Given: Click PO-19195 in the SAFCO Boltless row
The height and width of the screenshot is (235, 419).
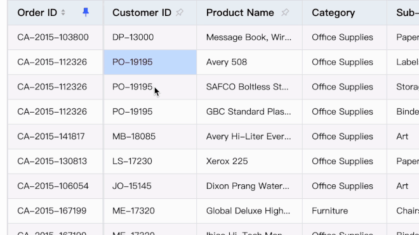Looking at the screenshot, I should pyautogui.click(x=150, y=87).
